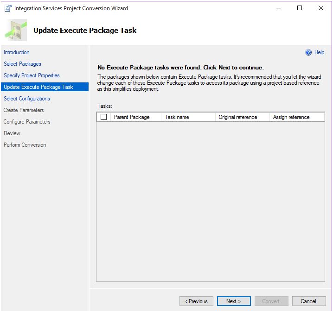Viewport: 333px width, 312px height.
Task: Click Configure Parameters in sidebar
Action: point(27,122)
